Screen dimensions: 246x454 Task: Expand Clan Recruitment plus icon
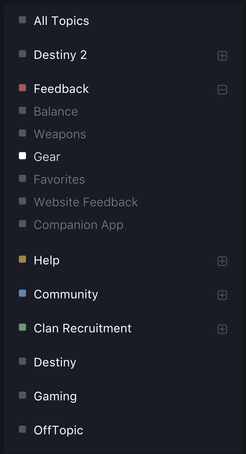pos(222,329)
